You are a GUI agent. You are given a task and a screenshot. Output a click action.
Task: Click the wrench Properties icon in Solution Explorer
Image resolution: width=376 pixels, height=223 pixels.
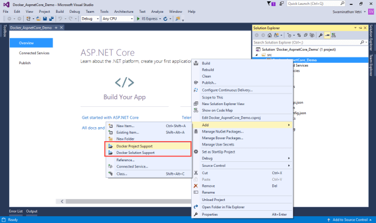point(320,35)
